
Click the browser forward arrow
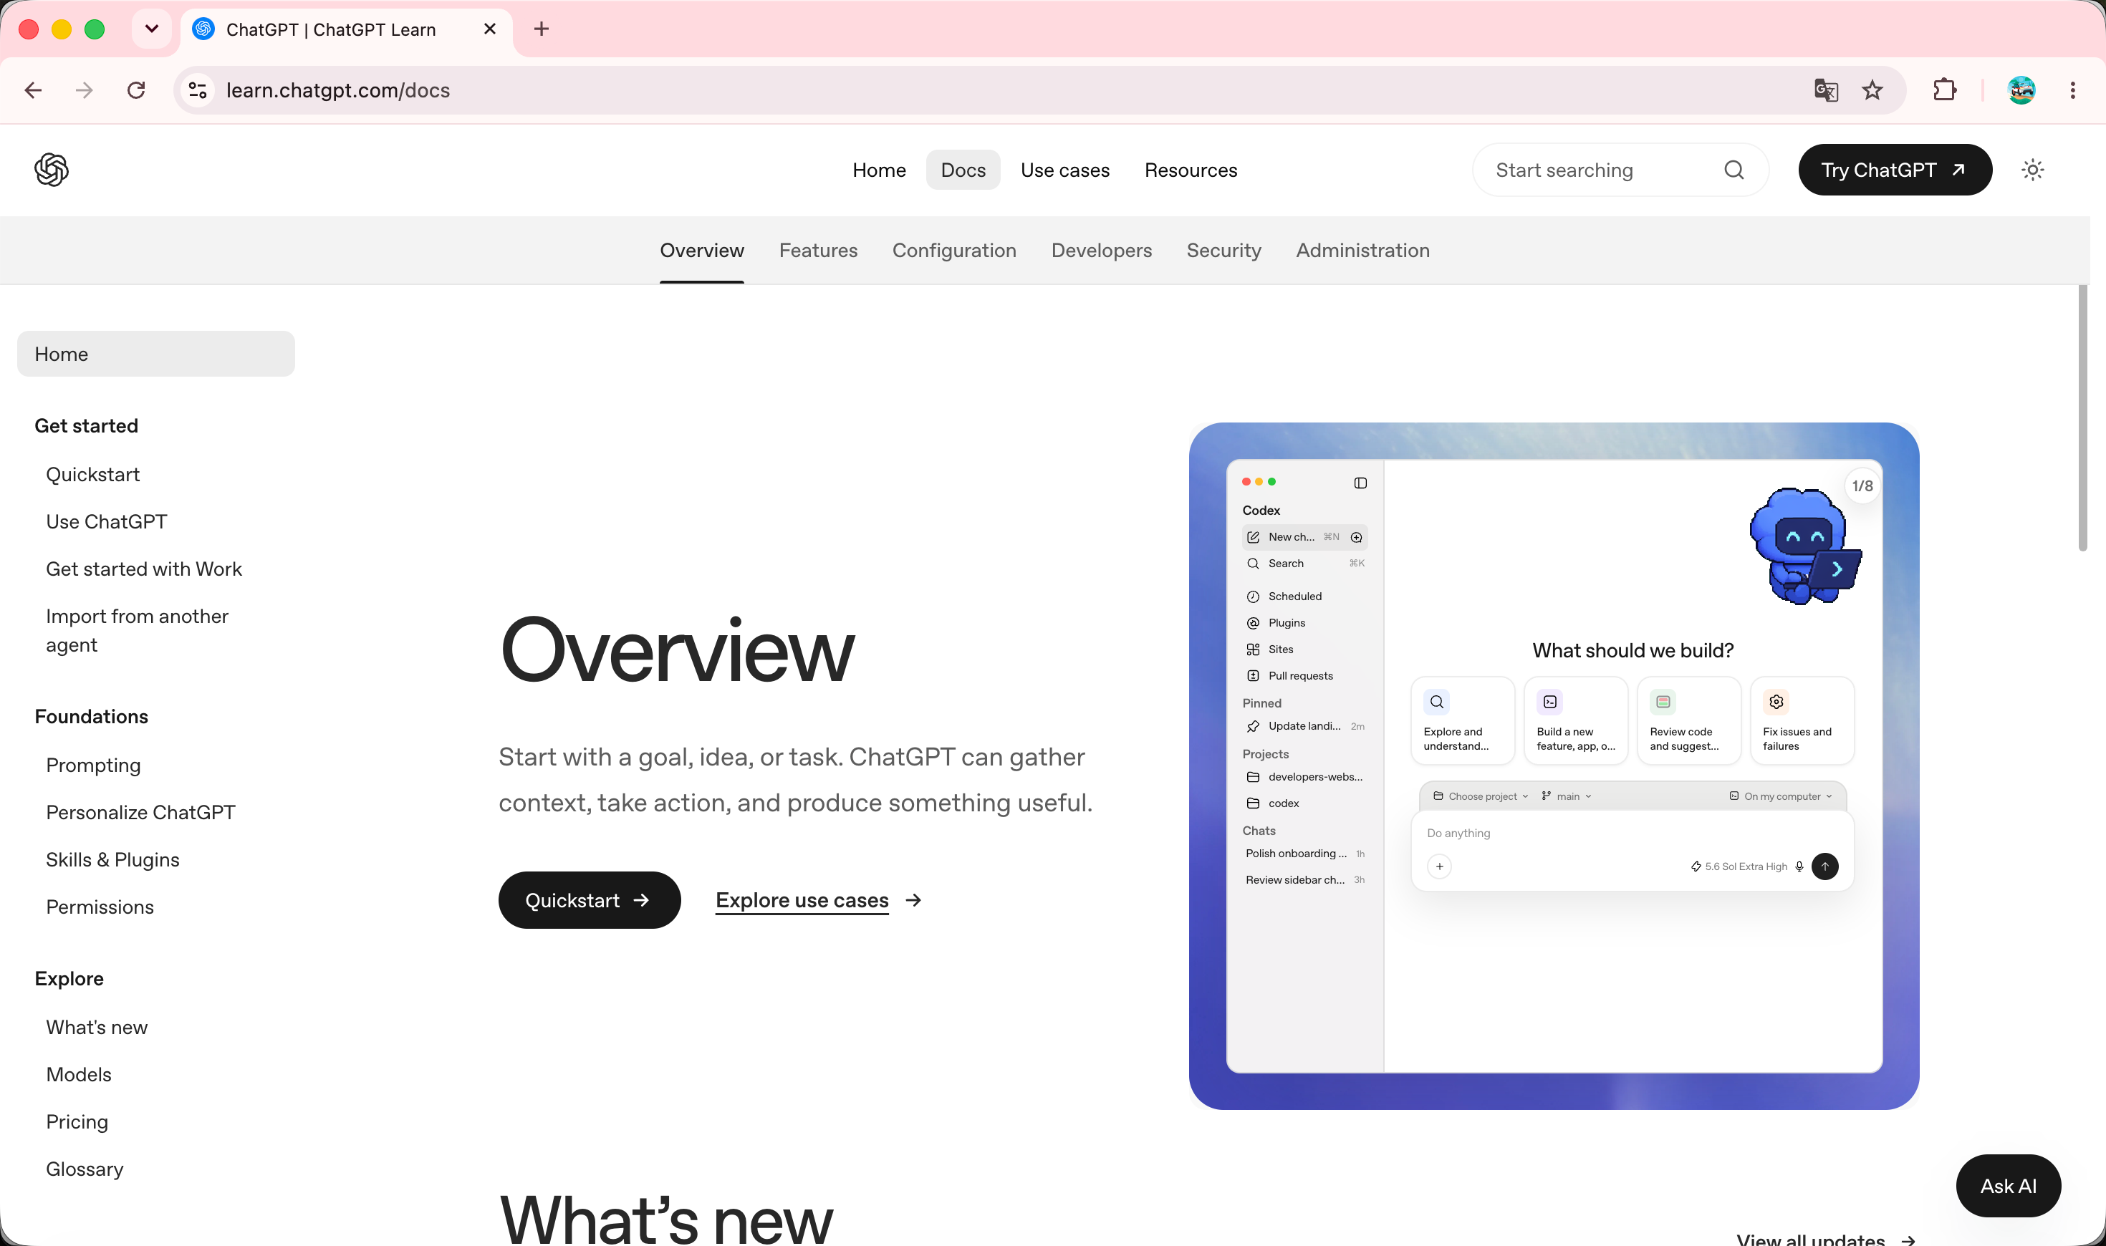[x=84, y=90]
